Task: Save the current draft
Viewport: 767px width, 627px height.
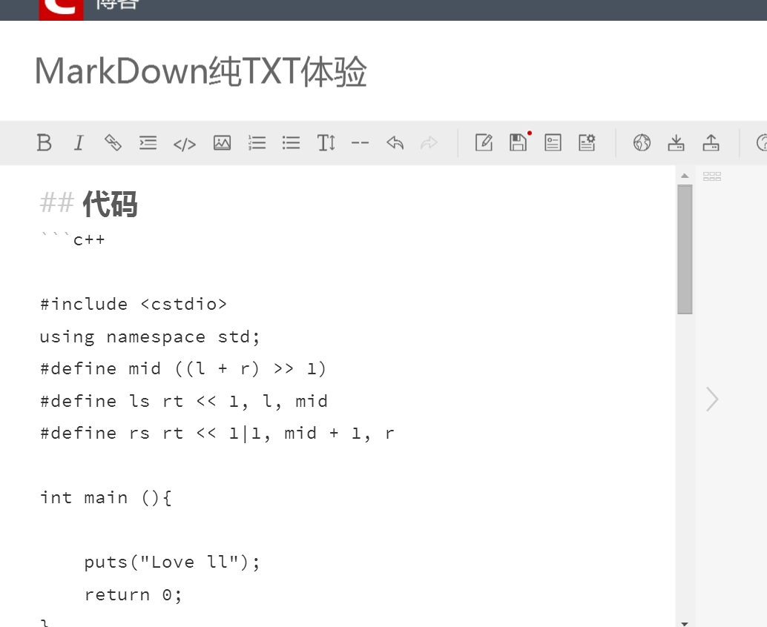Action: click(x=518, y=142)
